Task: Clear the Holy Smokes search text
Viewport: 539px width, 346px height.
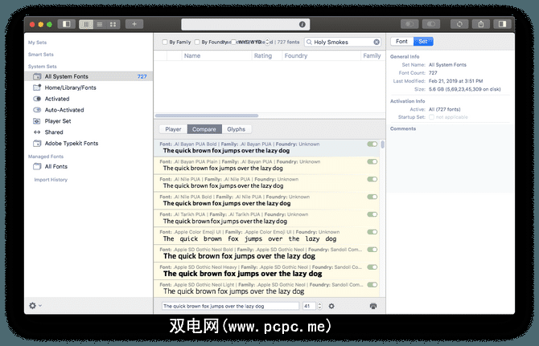Action: 376,42
